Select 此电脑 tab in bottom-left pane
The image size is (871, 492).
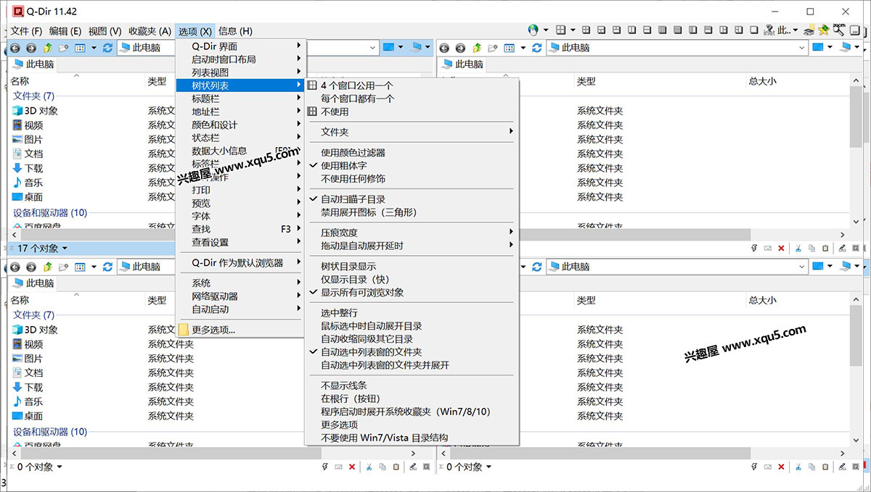click(34, 283)
